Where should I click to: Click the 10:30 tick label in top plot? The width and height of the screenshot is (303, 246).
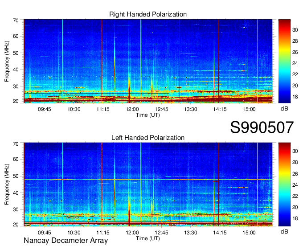click(x=74, y=109)
